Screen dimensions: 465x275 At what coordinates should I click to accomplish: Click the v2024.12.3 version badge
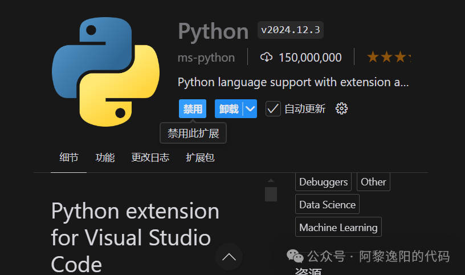[x=291, y=30]
